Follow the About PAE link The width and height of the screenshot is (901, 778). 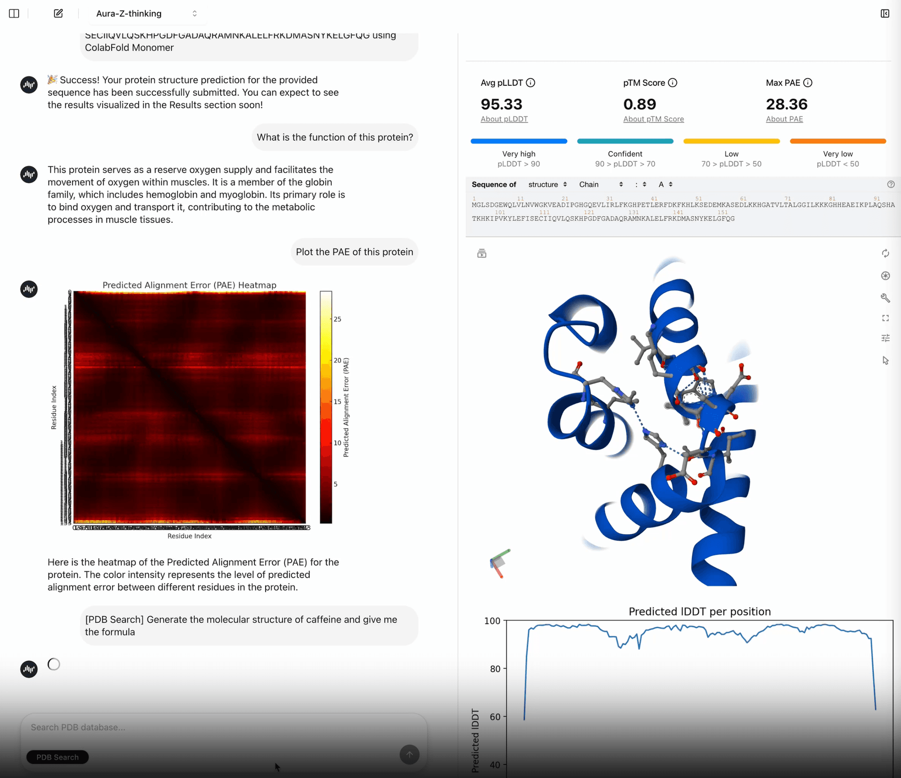point(784,119)
